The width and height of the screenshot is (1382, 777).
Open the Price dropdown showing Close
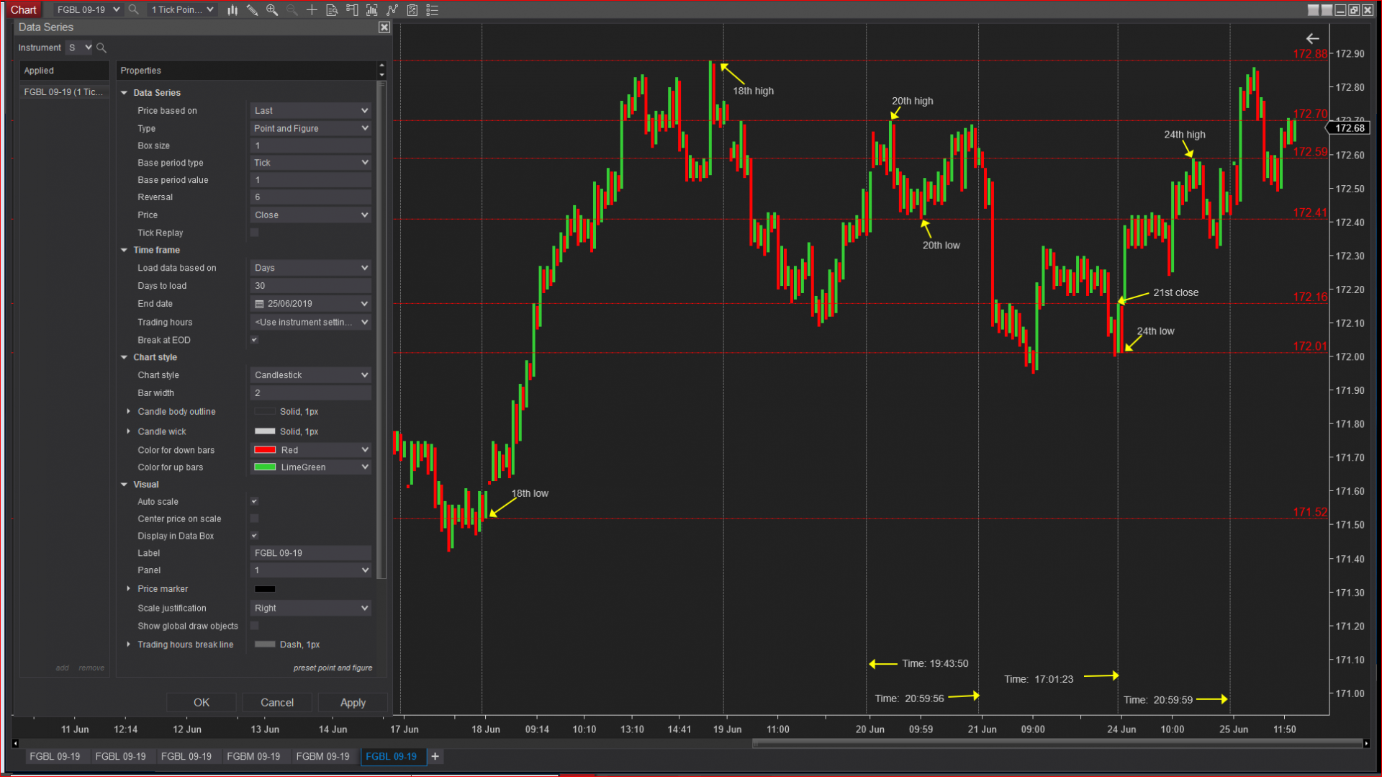tap(311, 215)
